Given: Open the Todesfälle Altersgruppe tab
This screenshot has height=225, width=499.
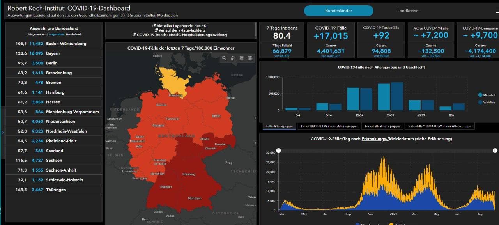Looking at the screenshot, I should pyautogui.click(x=382, y=126).
